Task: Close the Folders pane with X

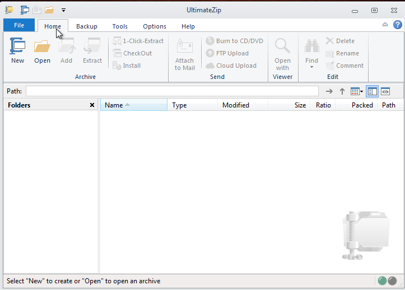Action: point(92,105)
